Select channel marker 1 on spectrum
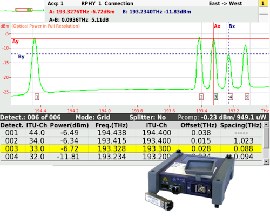 (x=37, y=97)
